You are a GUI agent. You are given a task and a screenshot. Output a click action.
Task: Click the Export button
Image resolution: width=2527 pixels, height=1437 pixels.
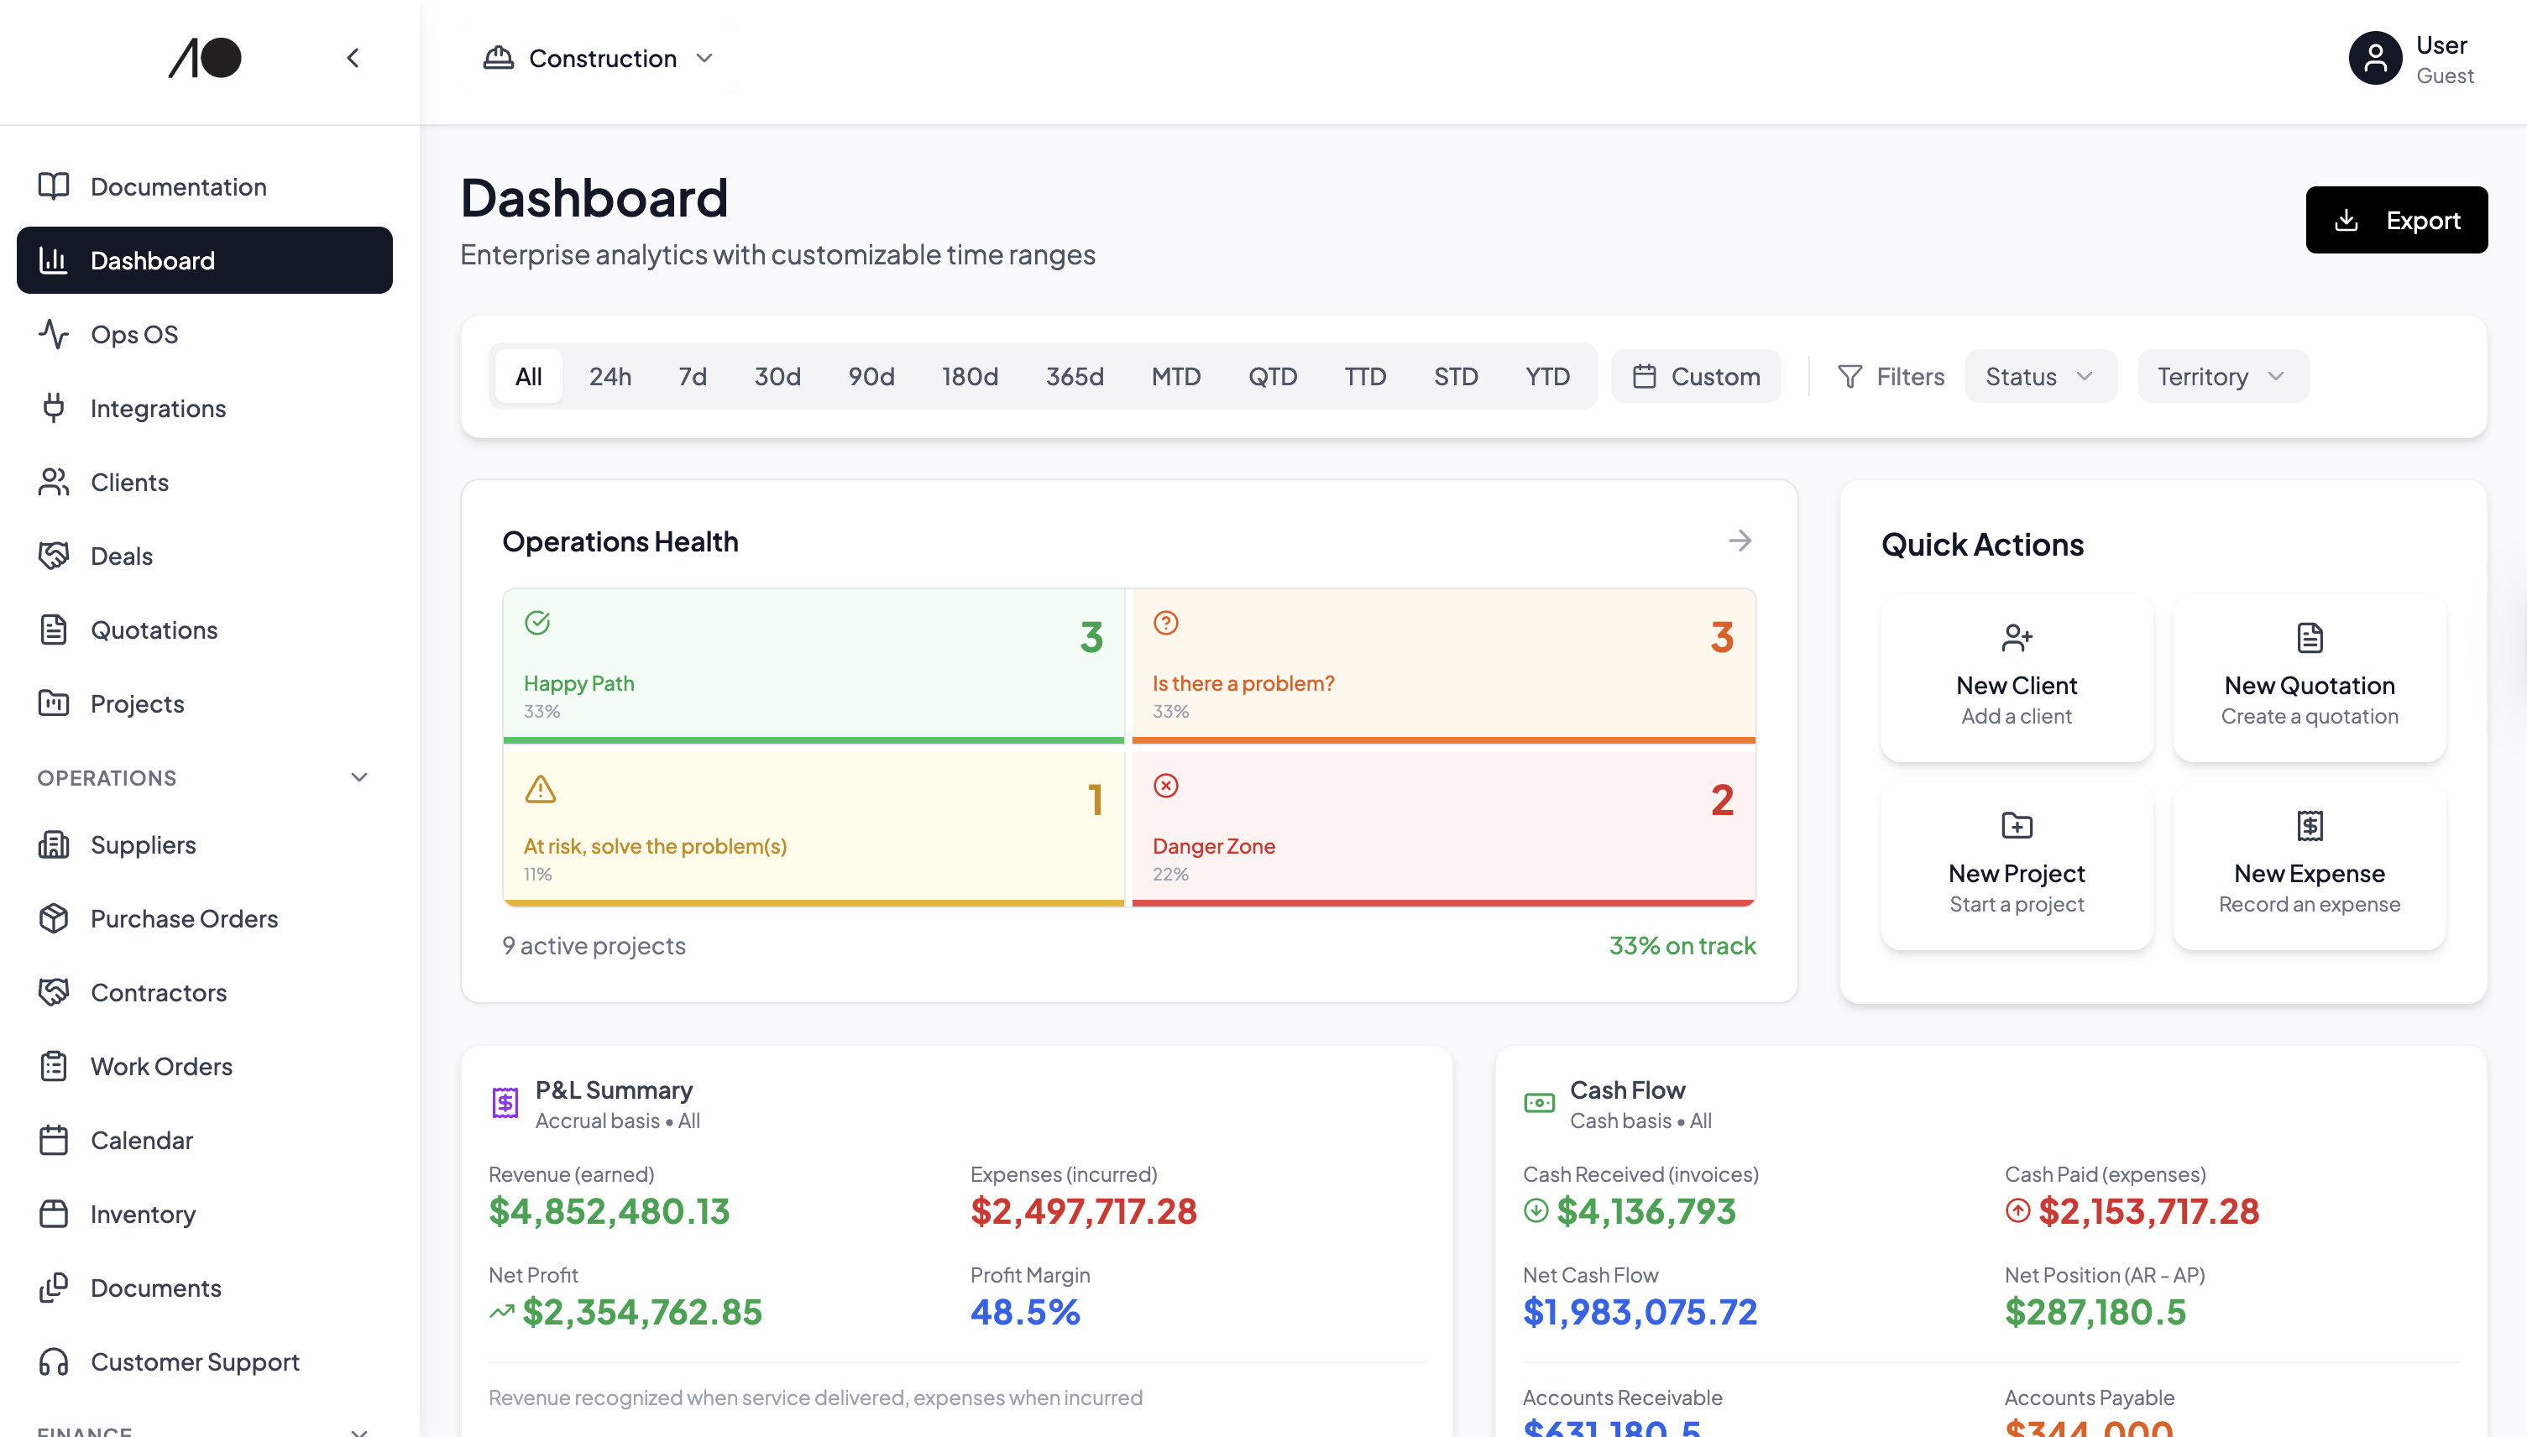click(x=2396, y=220)
